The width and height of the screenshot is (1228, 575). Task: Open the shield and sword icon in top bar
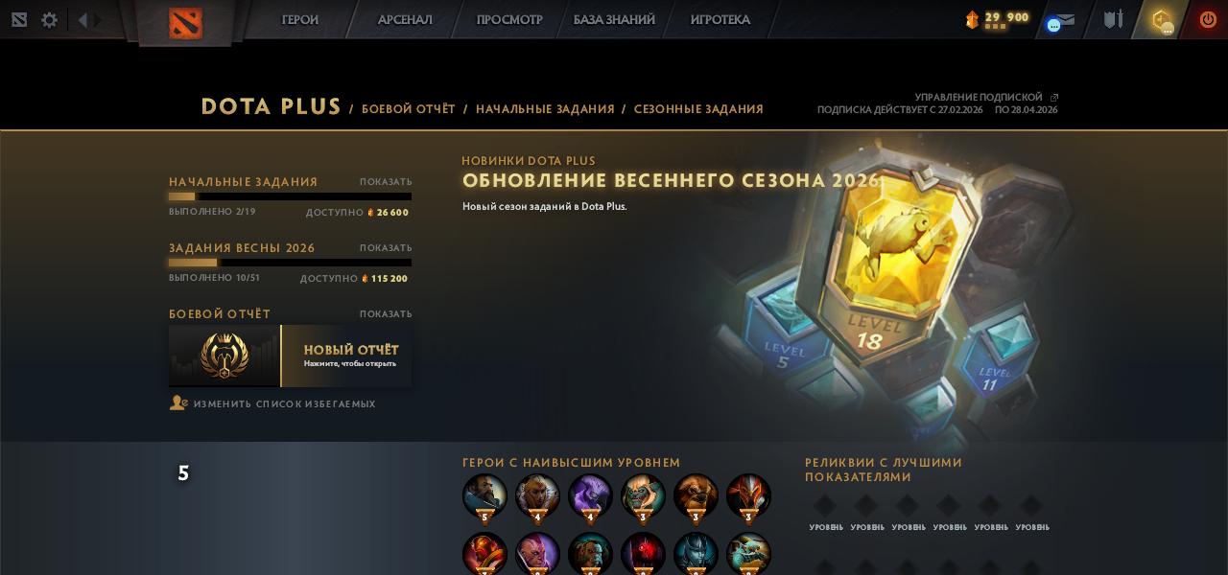point(1113,19)
